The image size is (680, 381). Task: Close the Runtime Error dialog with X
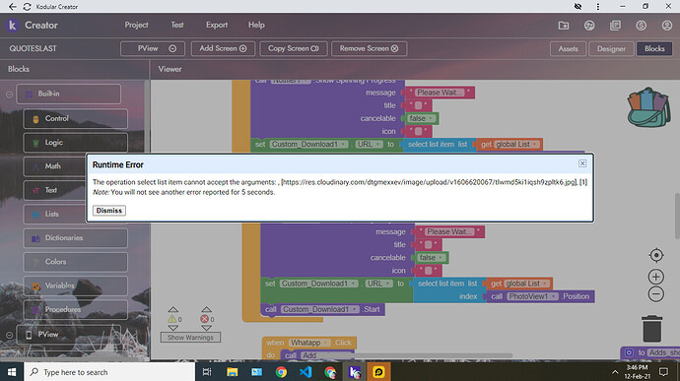[582, 163]
